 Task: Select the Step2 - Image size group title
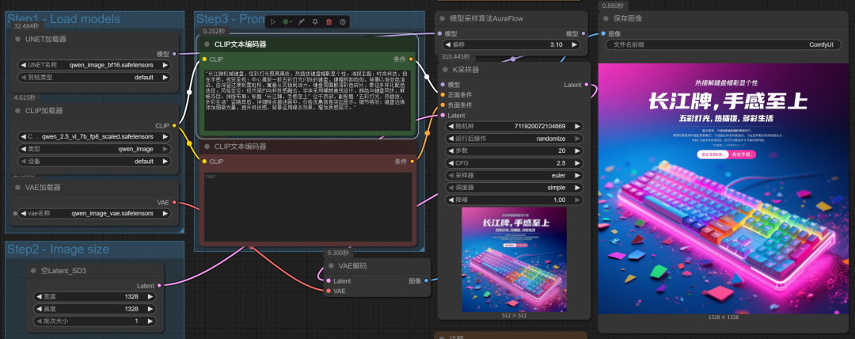pos(58,249)
